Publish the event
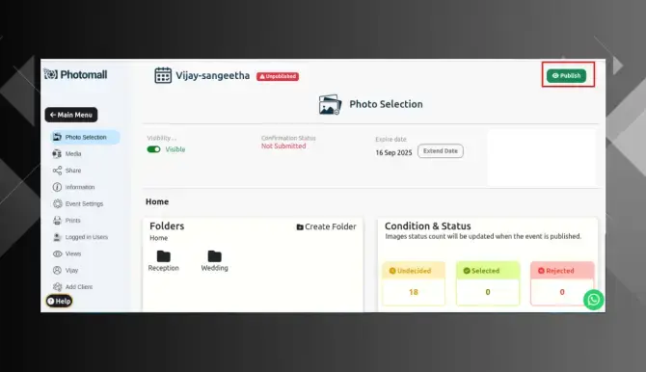 coord(567,75)
